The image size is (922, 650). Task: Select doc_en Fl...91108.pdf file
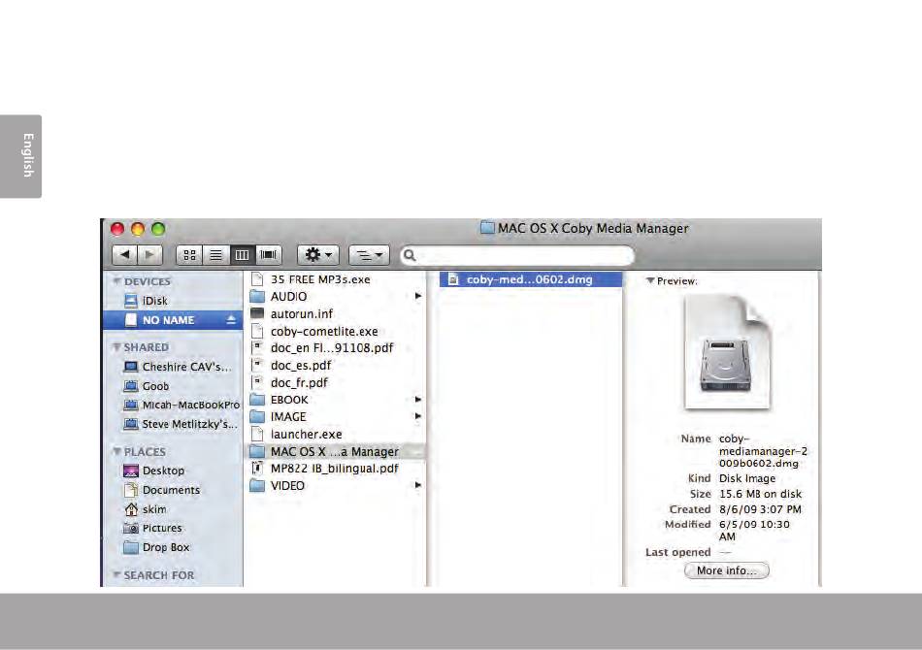pos(335,348)
